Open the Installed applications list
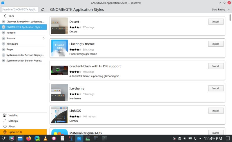This screenshot has width=232, height=142. [x=23, y=115]
